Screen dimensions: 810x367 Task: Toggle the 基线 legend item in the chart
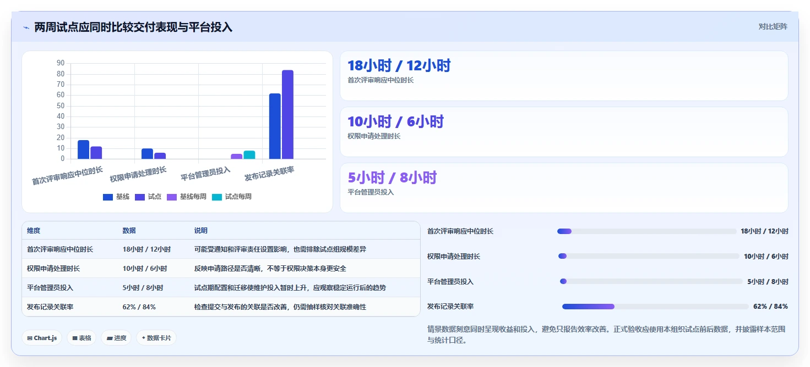click(x=116, y=197)
